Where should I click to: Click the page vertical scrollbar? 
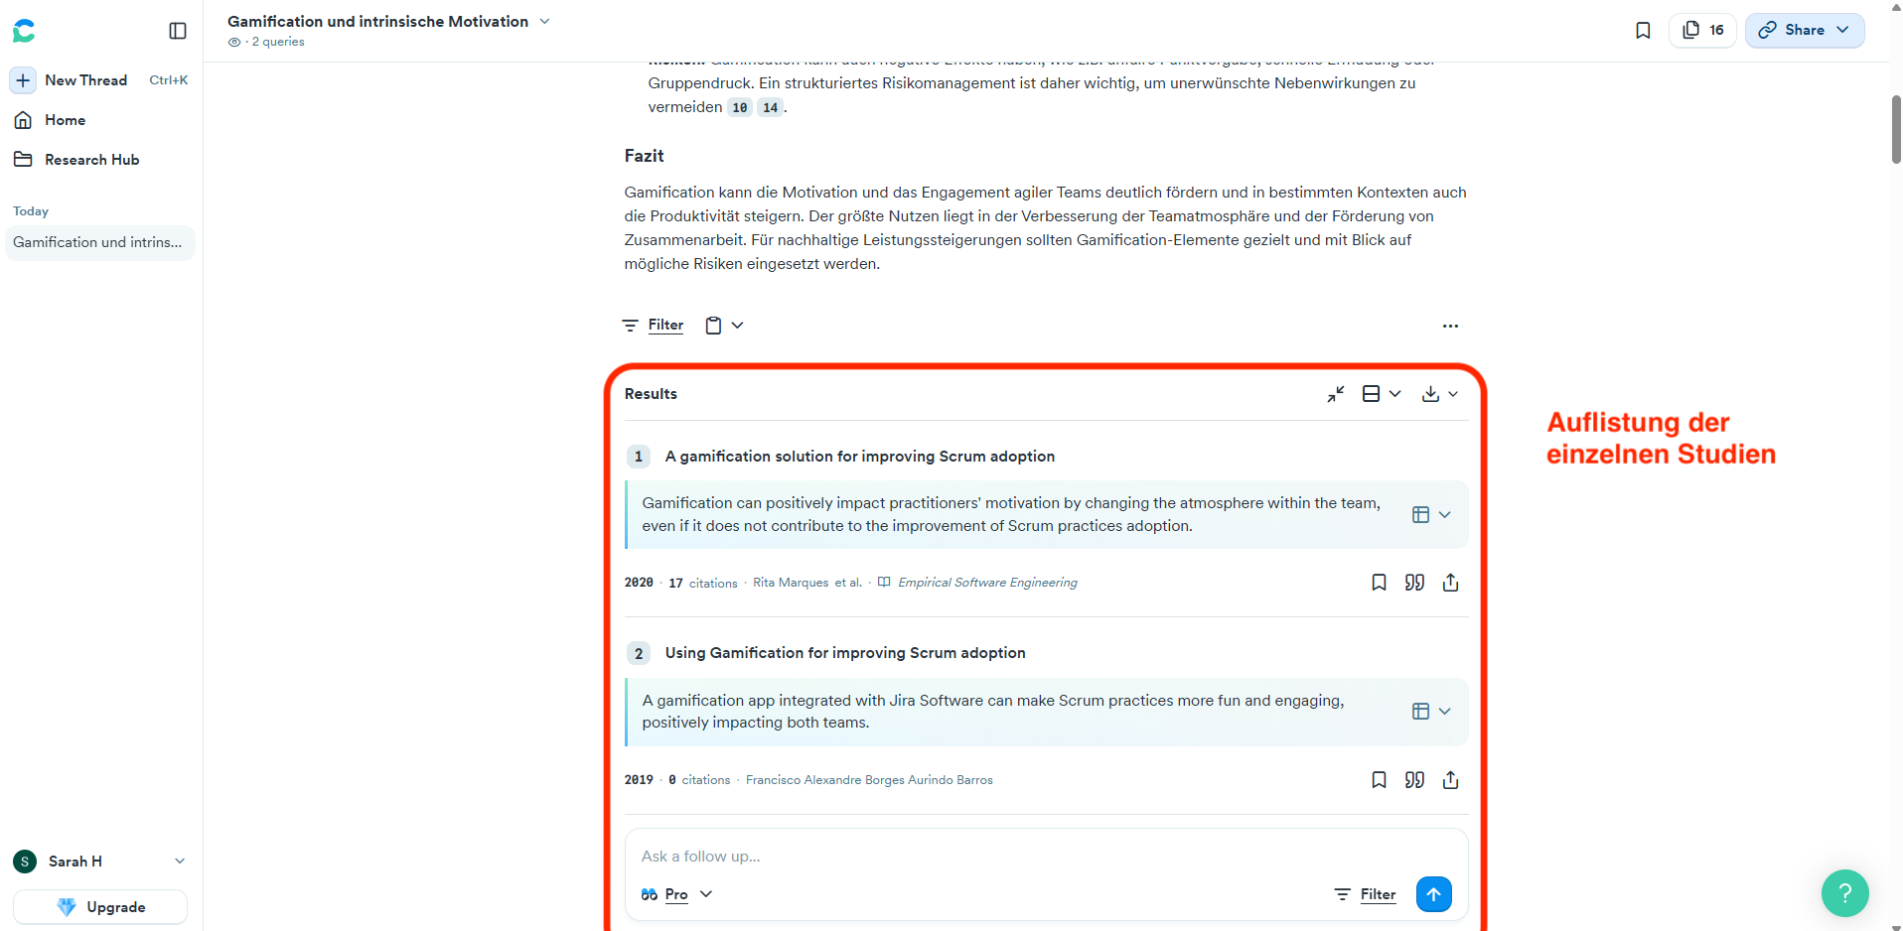(1895, 129)
